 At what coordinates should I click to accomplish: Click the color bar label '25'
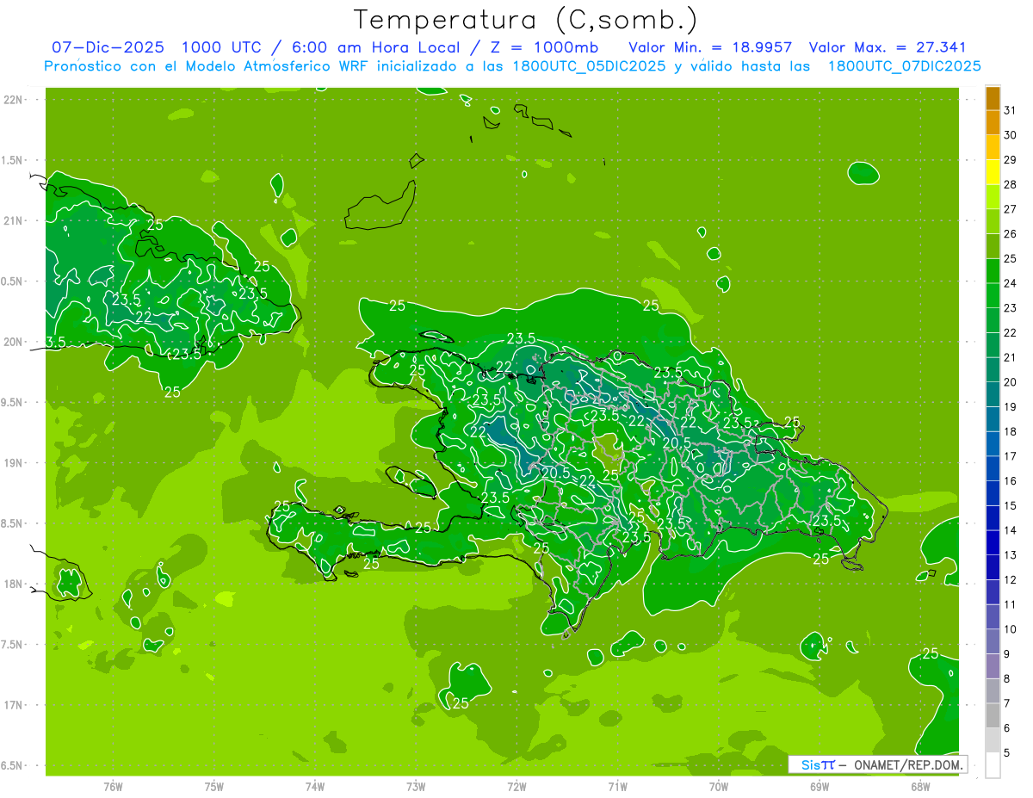(x=1010, y=258)
